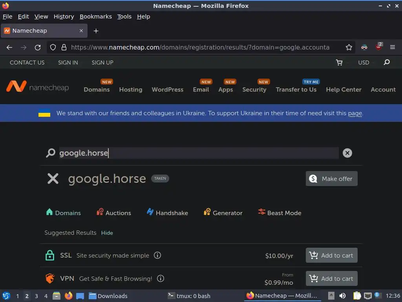The width and height of the screenshot is (402, 302).
Task: Open the File menu
Action: coord(7,17)
